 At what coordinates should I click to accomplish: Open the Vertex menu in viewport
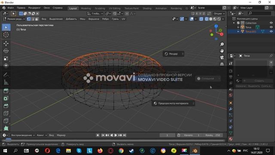pos(94,19)
